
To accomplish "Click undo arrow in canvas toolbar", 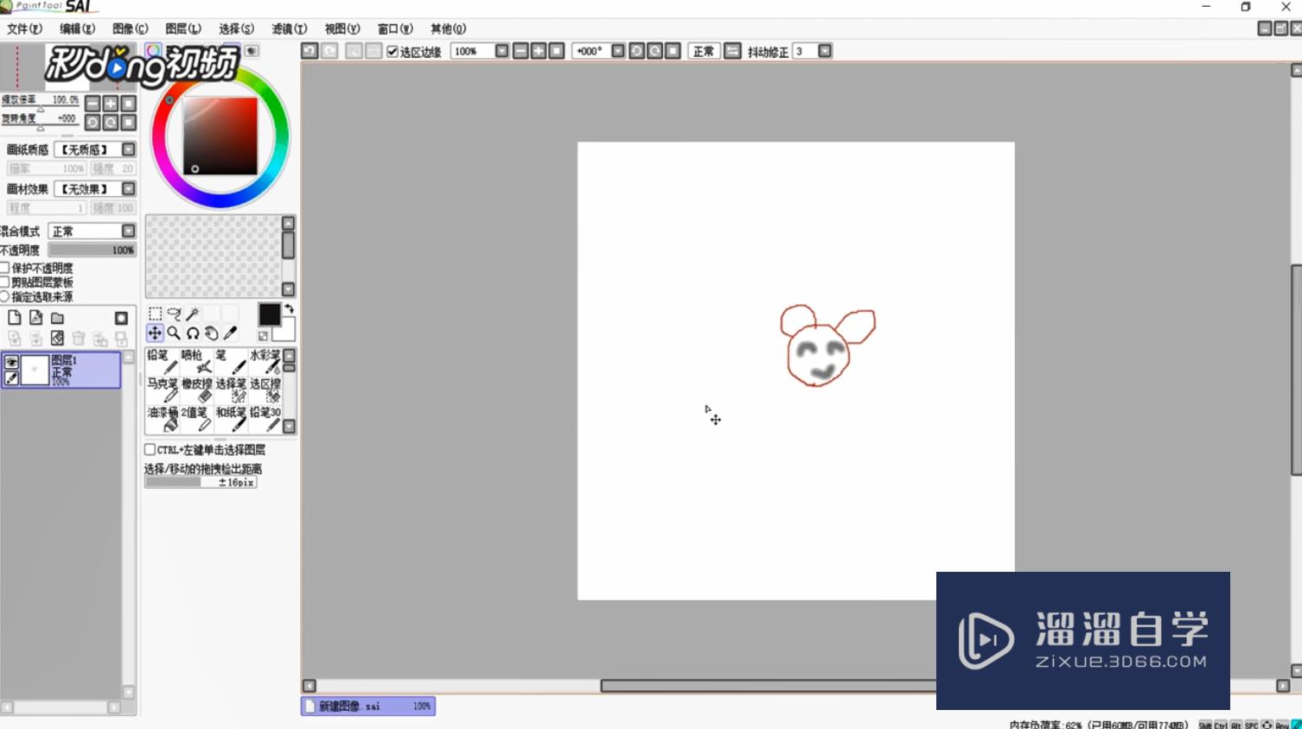I will (310, 51).
